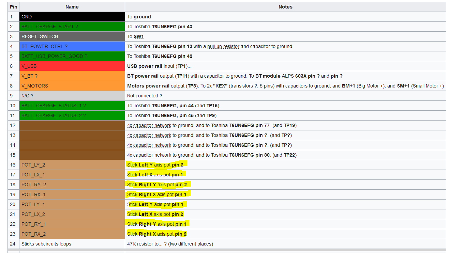Click the T6UN6EFG pin 45 TP9 note
449x253 pixels.
[172, 115]
